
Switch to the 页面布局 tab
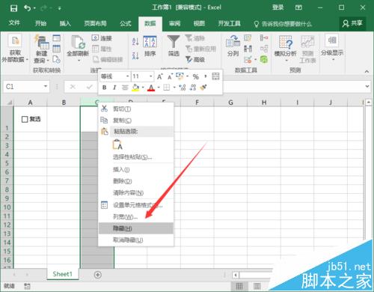point(95,23)
